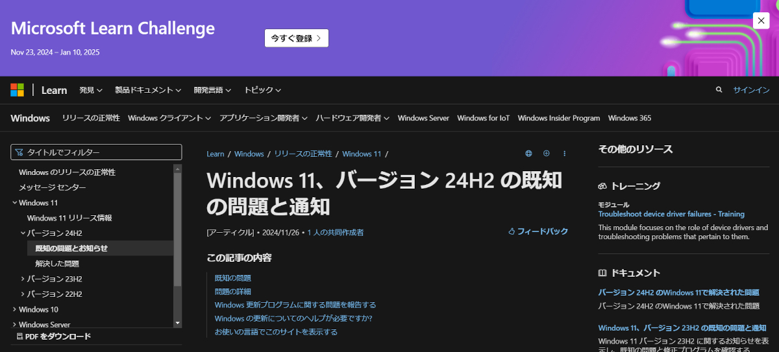Expand the 発見 dropdown menu

pyautogui.click(x=91, y=90)
